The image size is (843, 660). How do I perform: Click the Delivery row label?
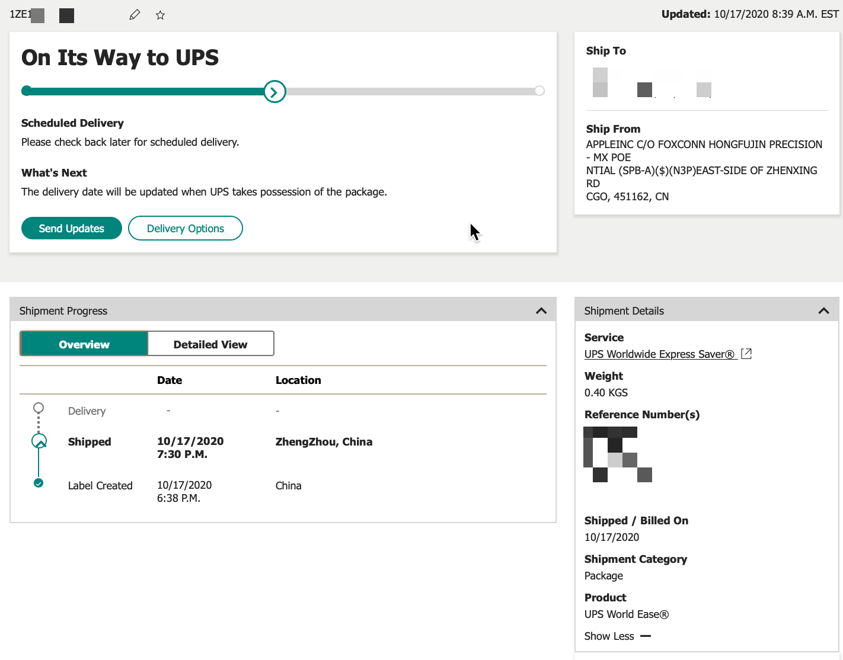[x=87, y=411]
